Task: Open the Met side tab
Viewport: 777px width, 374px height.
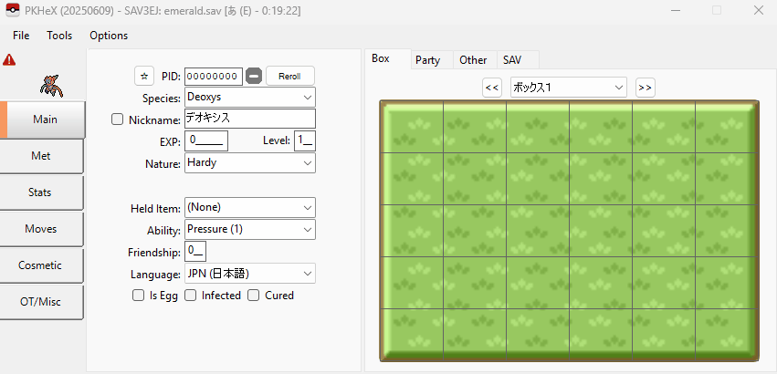Action: (41, 156)
